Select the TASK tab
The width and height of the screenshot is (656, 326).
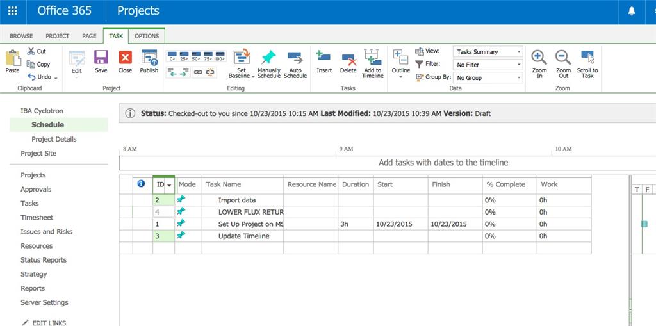pos(116,36)
